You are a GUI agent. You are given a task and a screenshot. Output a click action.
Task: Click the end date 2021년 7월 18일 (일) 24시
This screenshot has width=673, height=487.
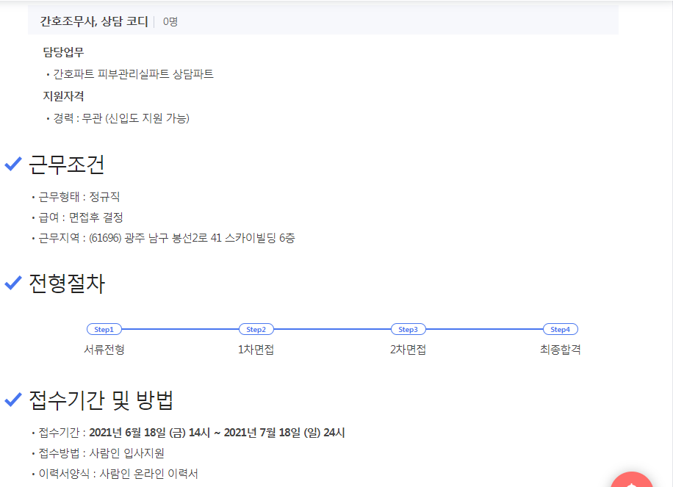coord(284,433)
